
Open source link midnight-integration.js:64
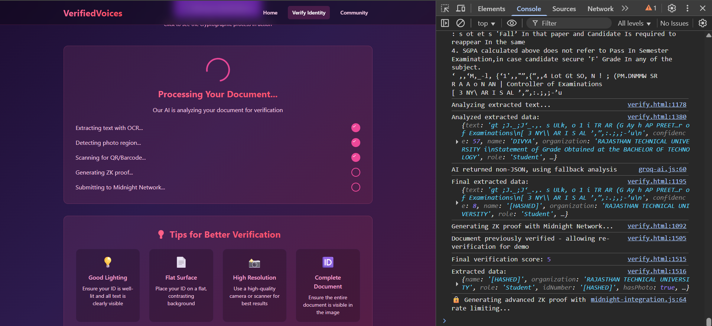click(638, 300)
